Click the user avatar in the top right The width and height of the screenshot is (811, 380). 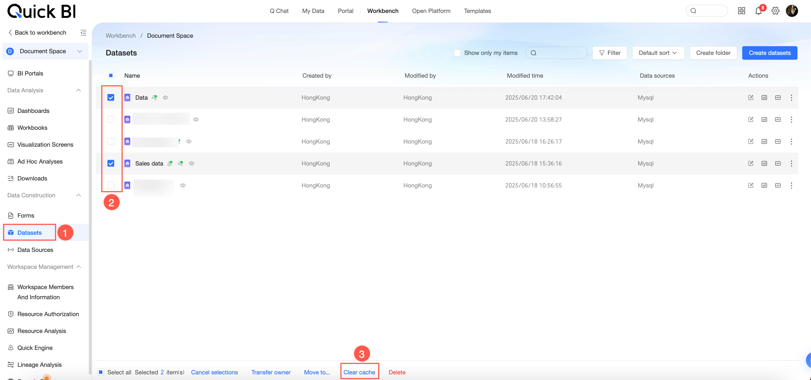tap(792, 11)
